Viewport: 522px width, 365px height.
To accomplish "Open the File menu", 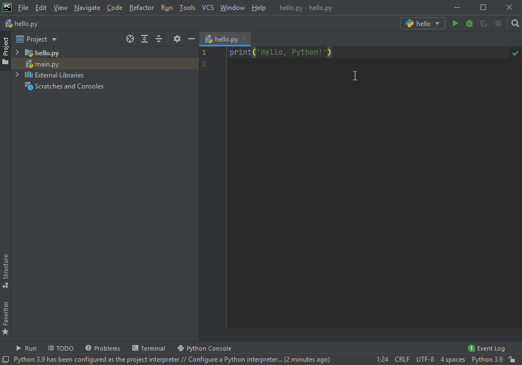I will 23,8.
